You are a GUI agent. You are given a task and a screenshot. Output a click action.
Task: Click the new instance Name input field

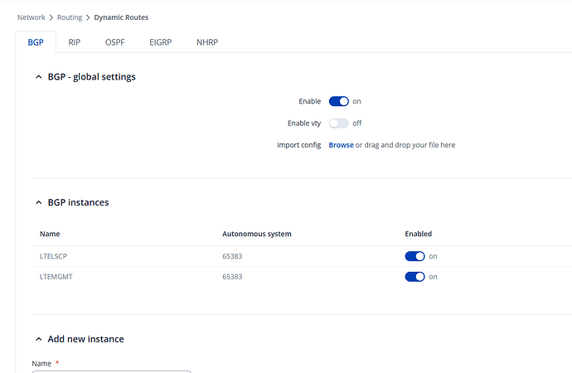pos(111,371)
